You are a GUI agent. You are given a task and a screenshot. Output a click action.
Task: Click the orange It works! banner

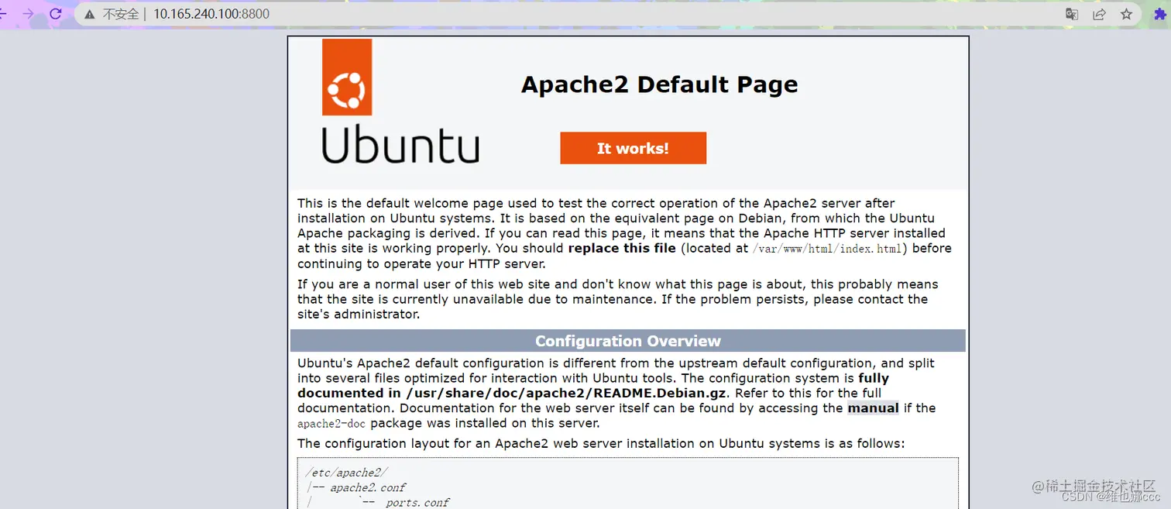[x=633, y=148]
